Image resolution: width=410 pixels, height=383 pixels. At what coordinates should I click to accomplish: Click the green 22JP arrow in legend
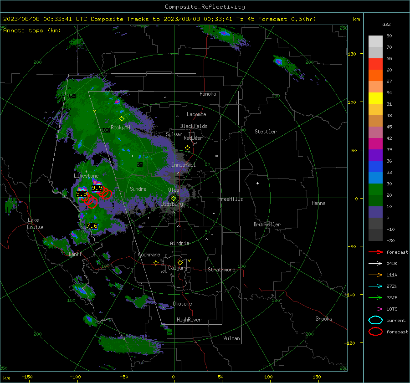[x=375, y=297]
